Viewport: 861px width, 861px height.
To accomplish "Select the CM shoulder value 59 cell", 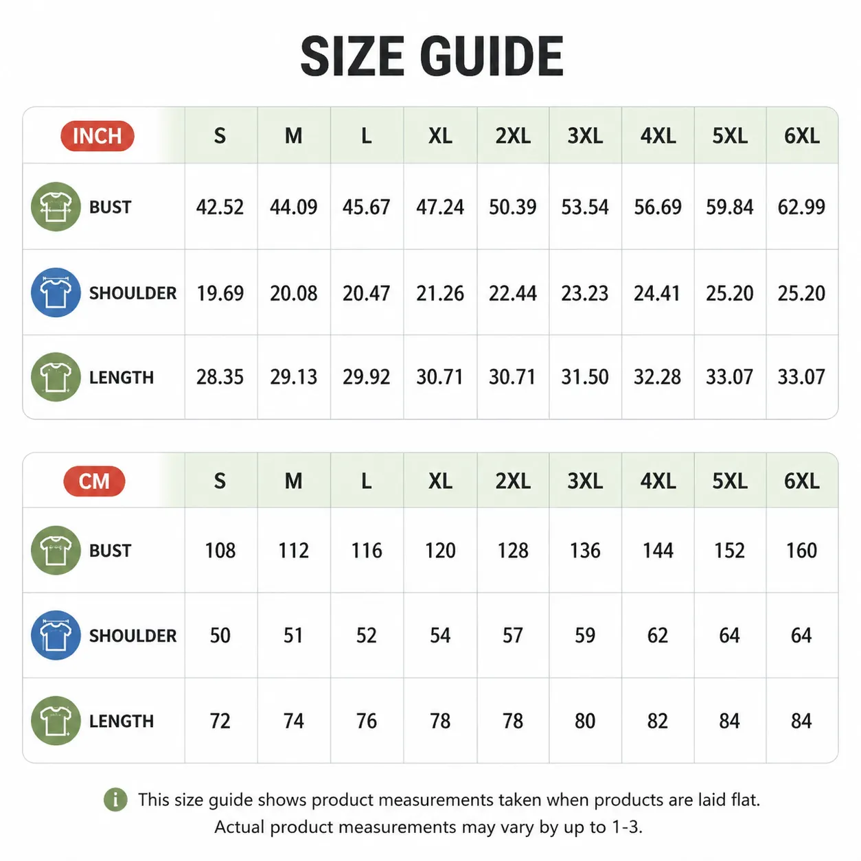I will (x=585, y=636).
